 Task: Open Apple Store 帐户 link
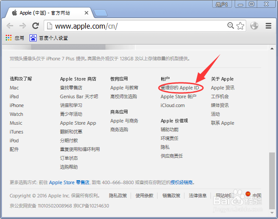178,97
